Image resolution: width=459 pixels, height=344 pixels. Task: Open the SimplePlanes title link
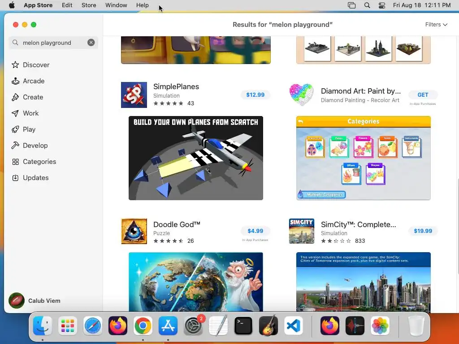pos(176,86)
